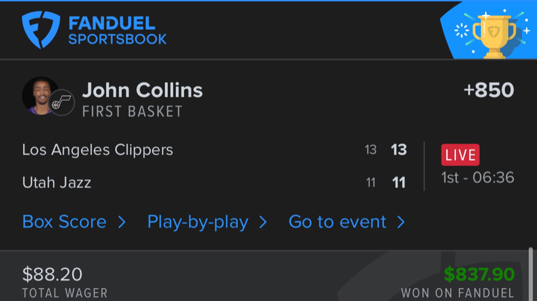This screenshot has height=301, width=537.
Task: Tap the +850 odds value
Action: pos(489,90)
